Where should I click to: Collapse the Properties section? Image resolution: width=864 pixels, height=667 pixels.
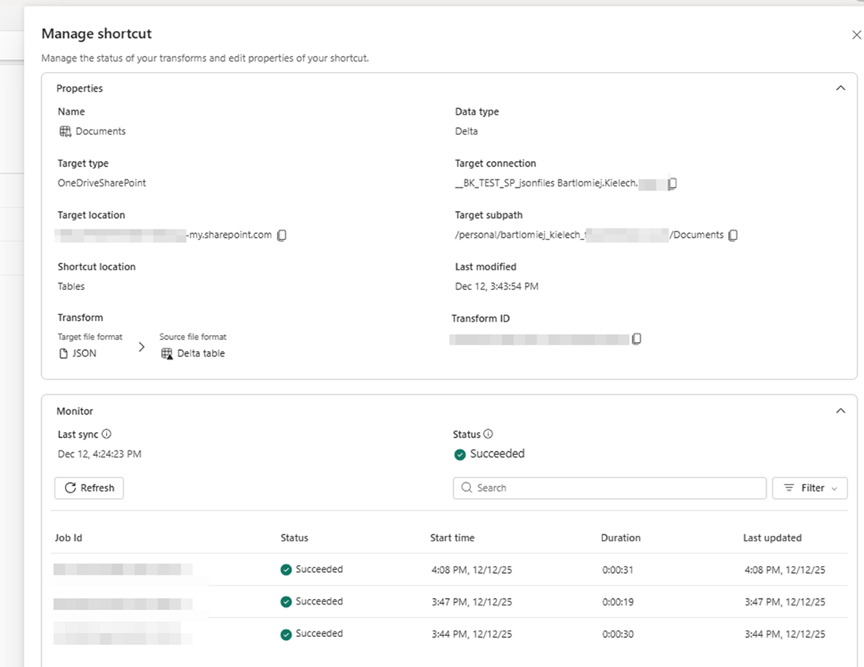pyautogui.click(x=840, y=89)
